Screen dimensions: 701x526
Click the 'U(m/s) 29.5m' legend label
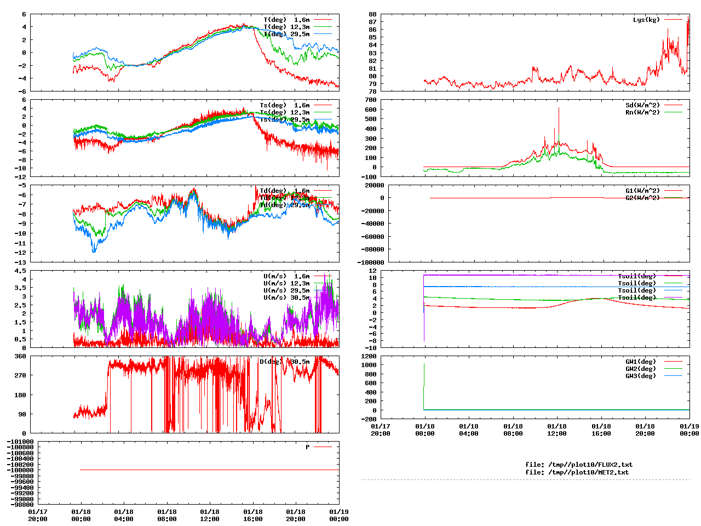(286, 290)
